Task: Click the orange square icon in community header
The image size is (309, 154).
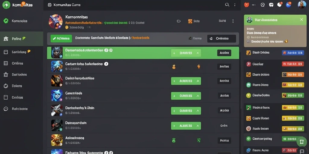Action: pyautogui.click(x=190, y=21)
